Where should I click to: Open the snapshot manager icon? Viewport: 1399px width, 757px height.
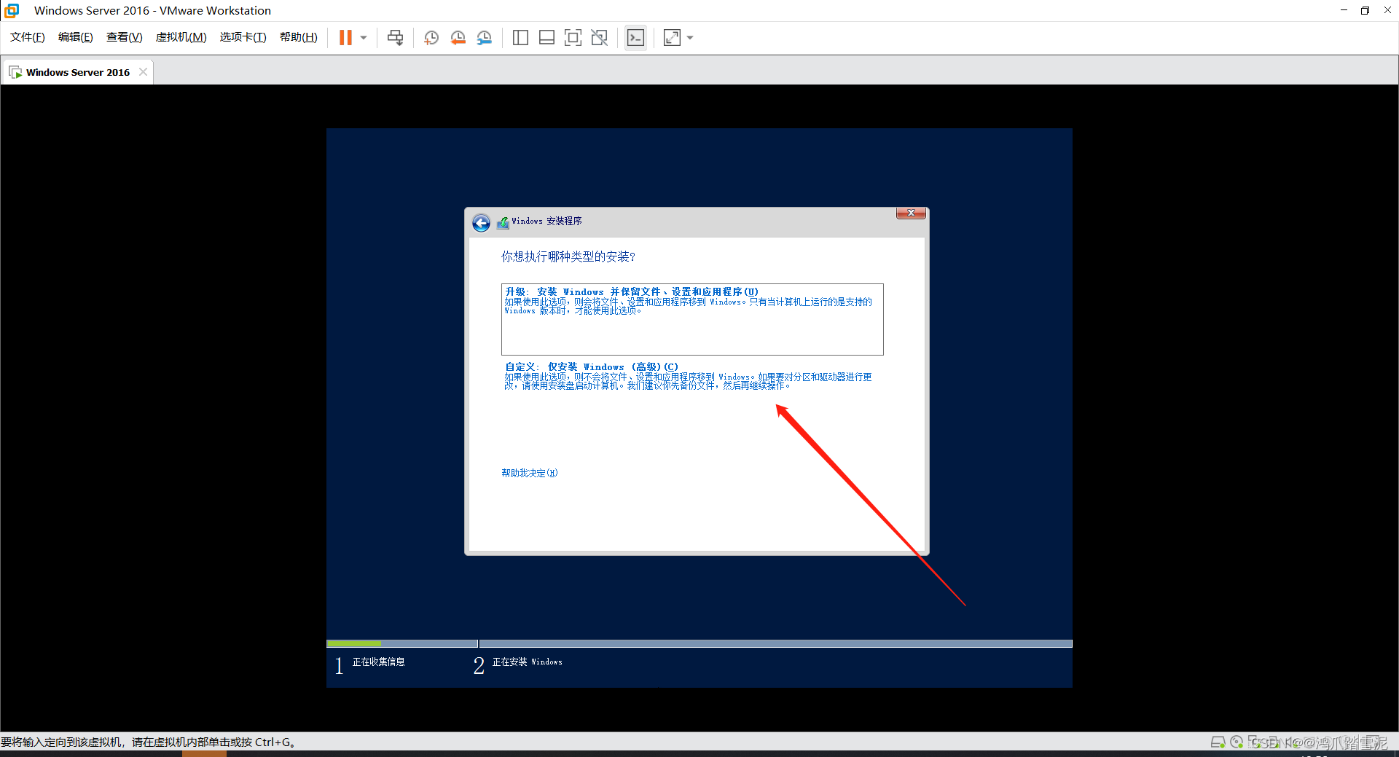point(485,37)
